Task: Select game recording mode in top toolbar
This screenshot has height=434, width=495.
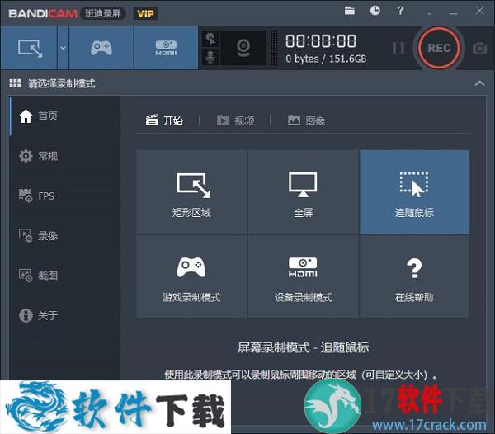Action: pos(101,48)
